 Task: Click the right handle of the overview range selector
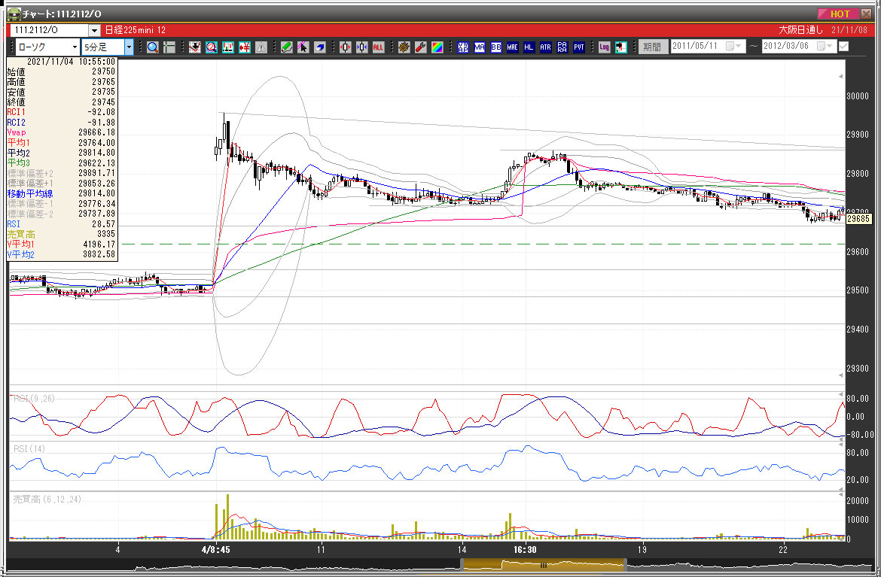pos(625,565)
